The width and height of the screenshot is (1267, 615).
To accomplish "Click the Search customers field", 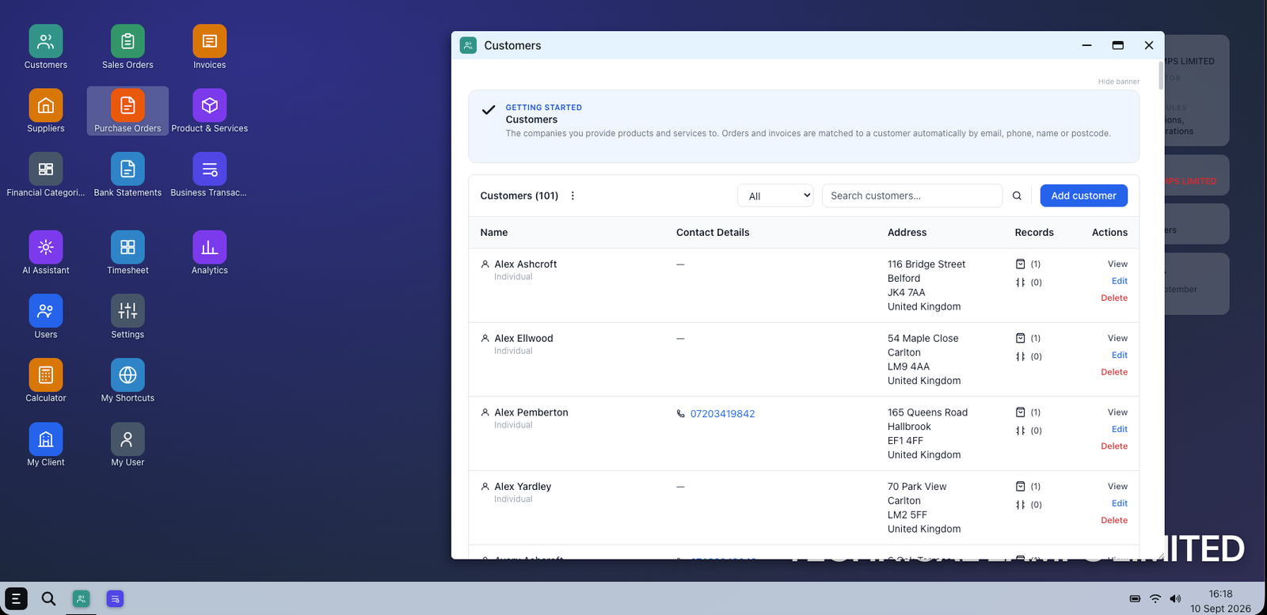I will coord(912,196).
